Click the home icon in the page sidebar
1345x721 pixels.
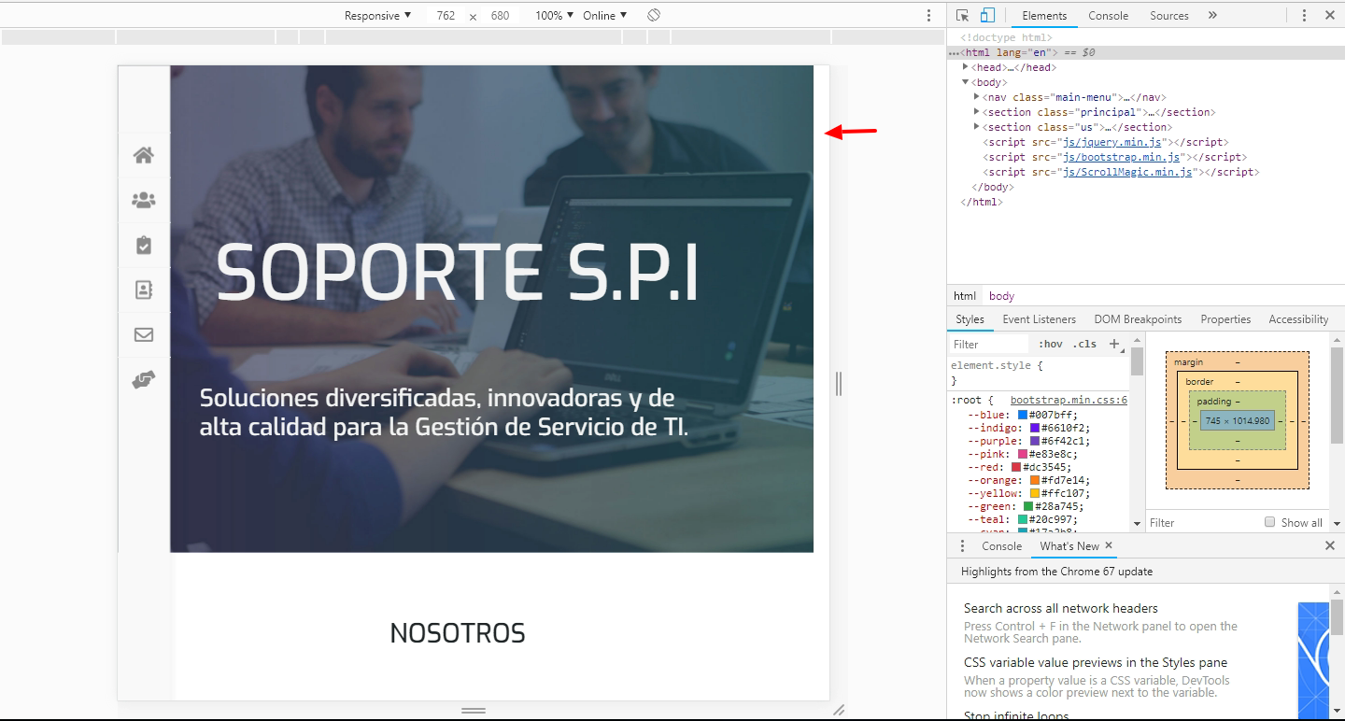(x=144, y=155)
